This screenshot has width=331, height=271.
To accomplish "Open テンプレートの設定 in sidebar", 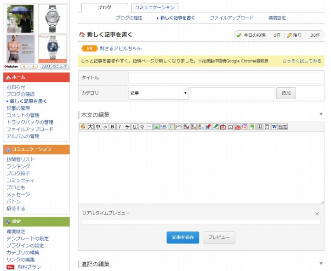I will pos(28,239).
